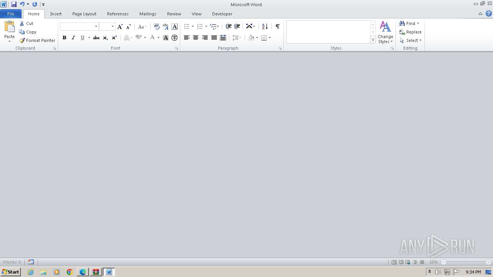Toggle Underline formatting
The width and height of the screenshot is (493, 277).
82,38
